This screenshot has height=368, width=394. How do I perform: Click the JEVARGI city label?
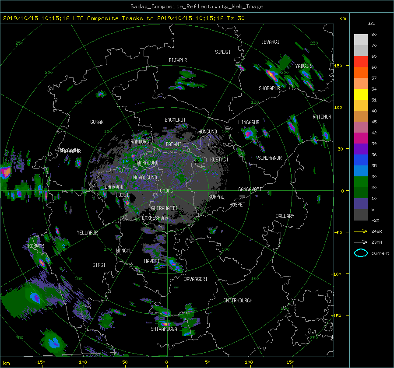[270, 42]
